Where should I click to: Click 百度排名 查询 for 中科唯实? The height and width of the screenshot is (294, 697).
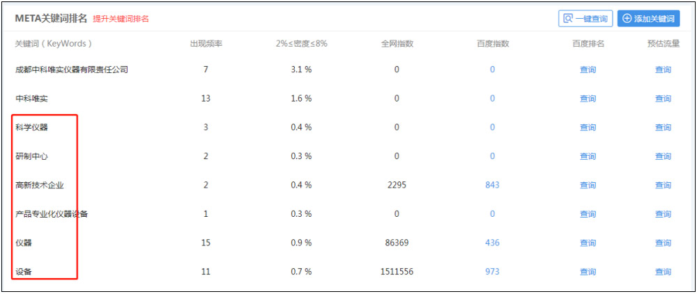(x=588, y=99)
